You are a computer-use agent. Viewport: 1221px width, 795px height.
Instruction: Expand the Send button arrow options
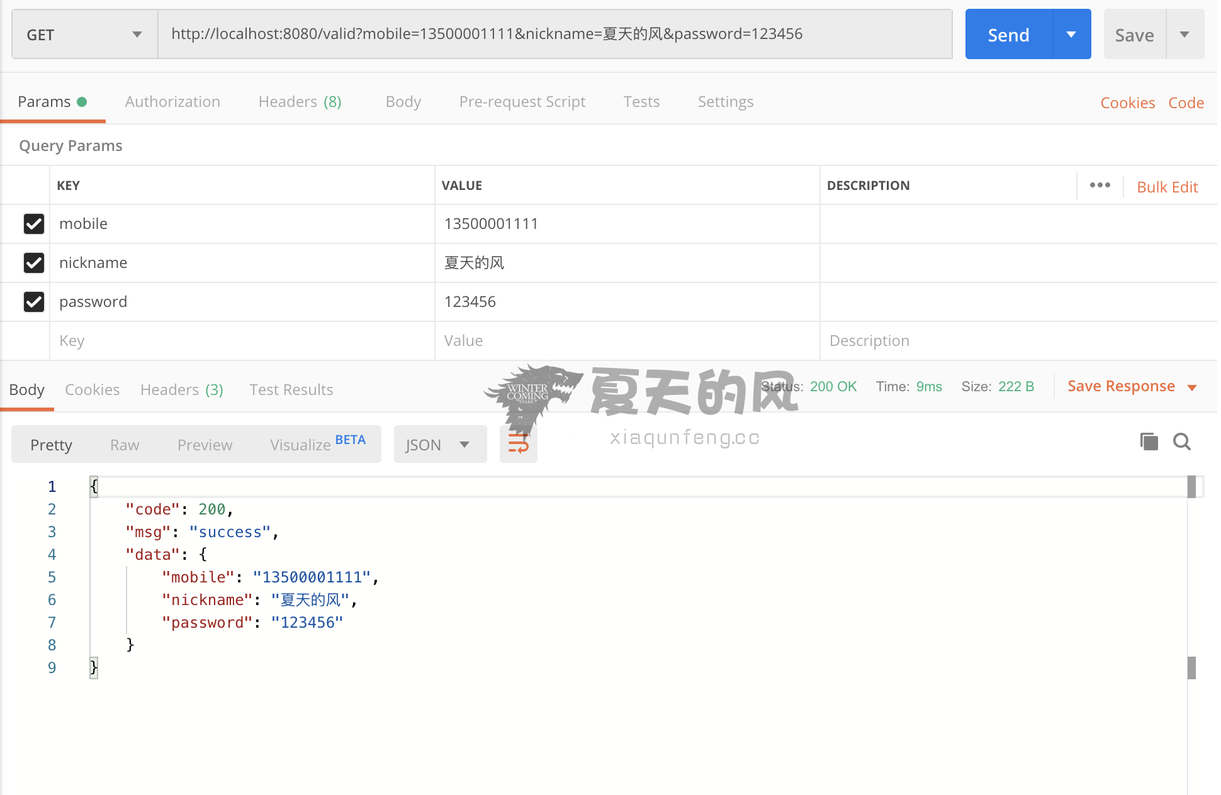1072,35
